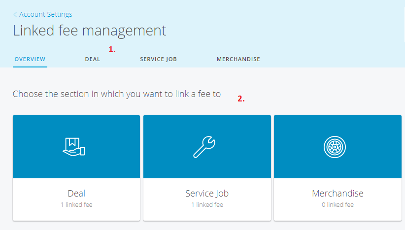
Task: Click '0 linked fee' under Merchandise
Action: click(x=337, y=204)
